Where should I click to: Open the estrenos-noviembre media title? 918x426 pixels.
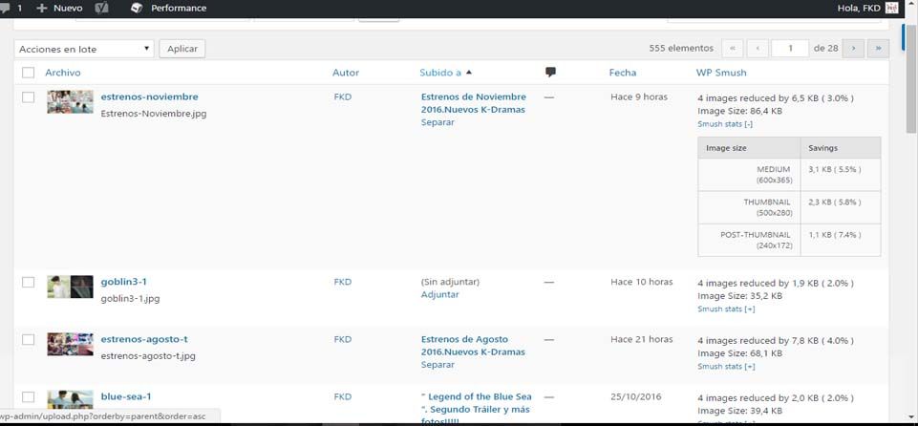(149, 96)
